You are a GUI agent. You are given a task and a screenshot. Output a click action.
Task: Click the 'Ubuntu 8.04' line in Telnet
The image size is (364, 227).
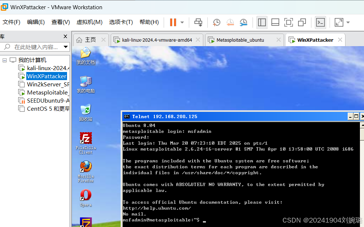coord(139,125)
